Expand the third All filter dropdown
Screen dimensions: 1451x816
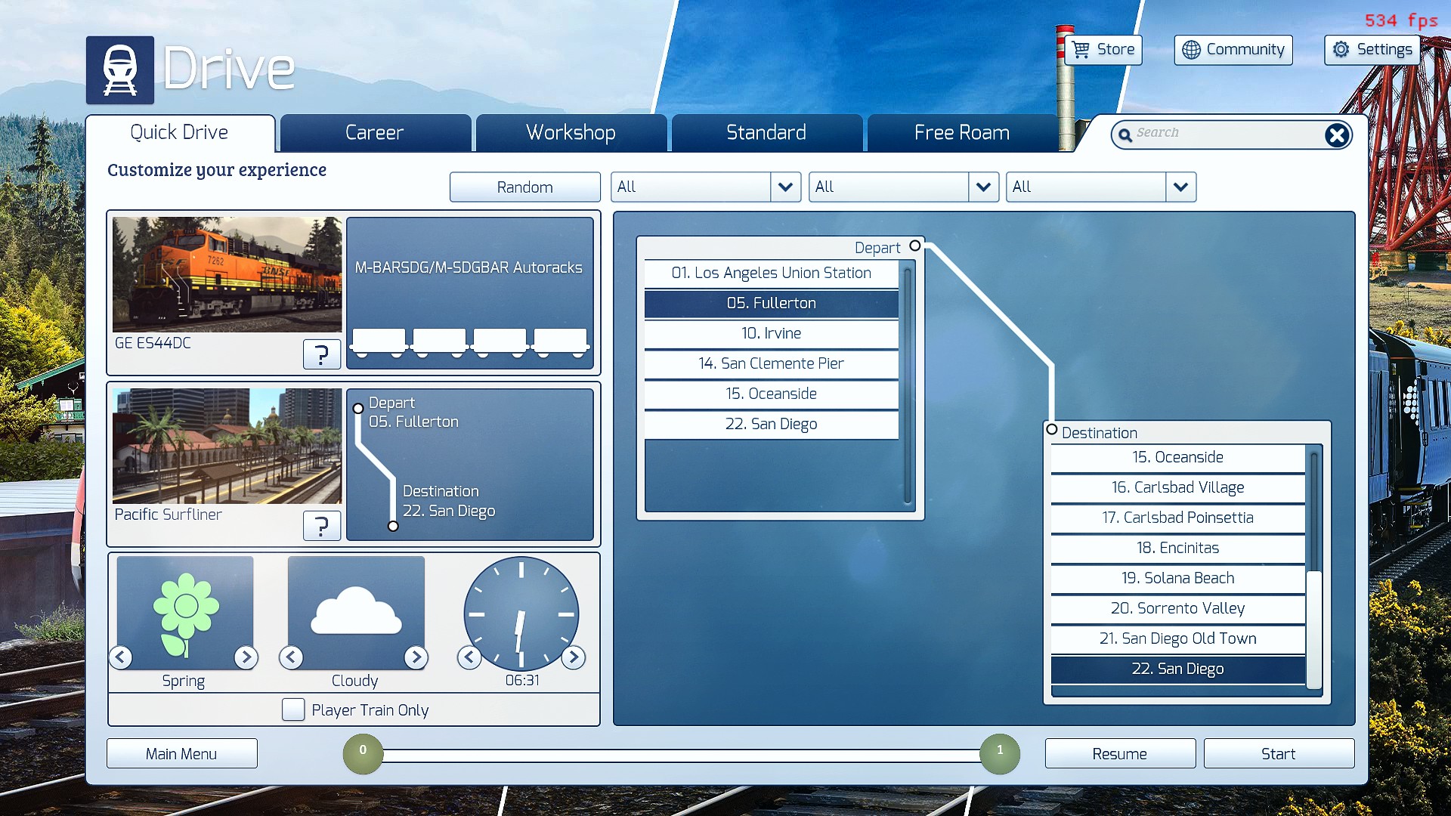click(1180, 187)
